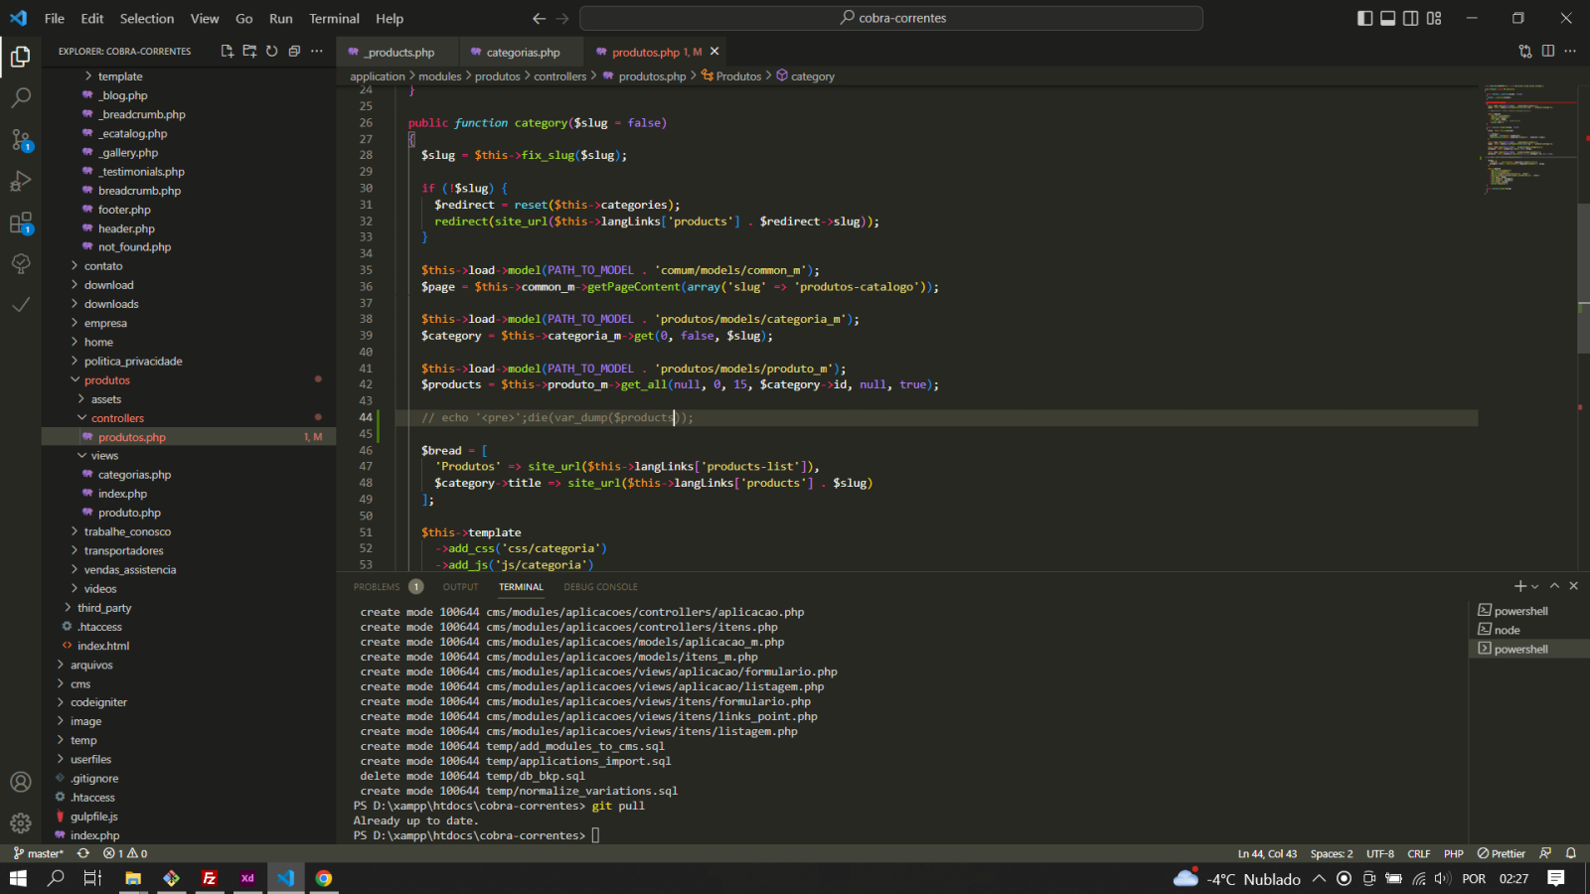
Task: Switch to the categorias.php tab
Action: click(523, 52)
